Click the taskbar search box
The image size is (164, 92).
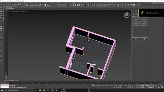coord(19,90)
